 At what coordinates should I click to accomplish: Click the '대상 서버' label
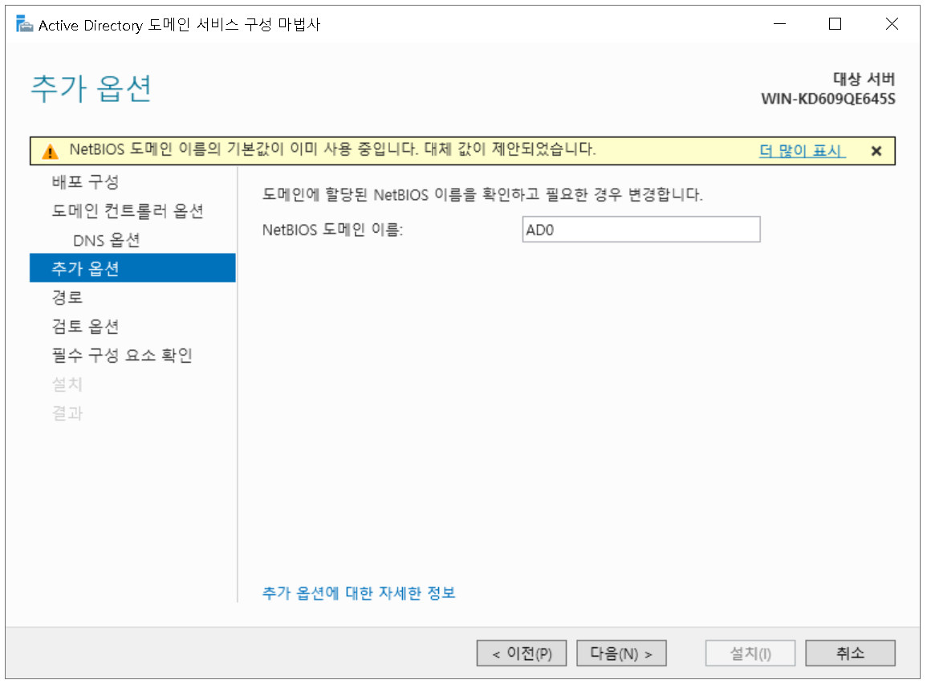click(x=864, y=79)
